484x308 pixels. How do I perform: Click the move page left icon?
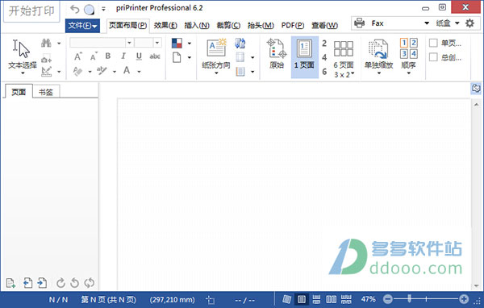(27, 283)
